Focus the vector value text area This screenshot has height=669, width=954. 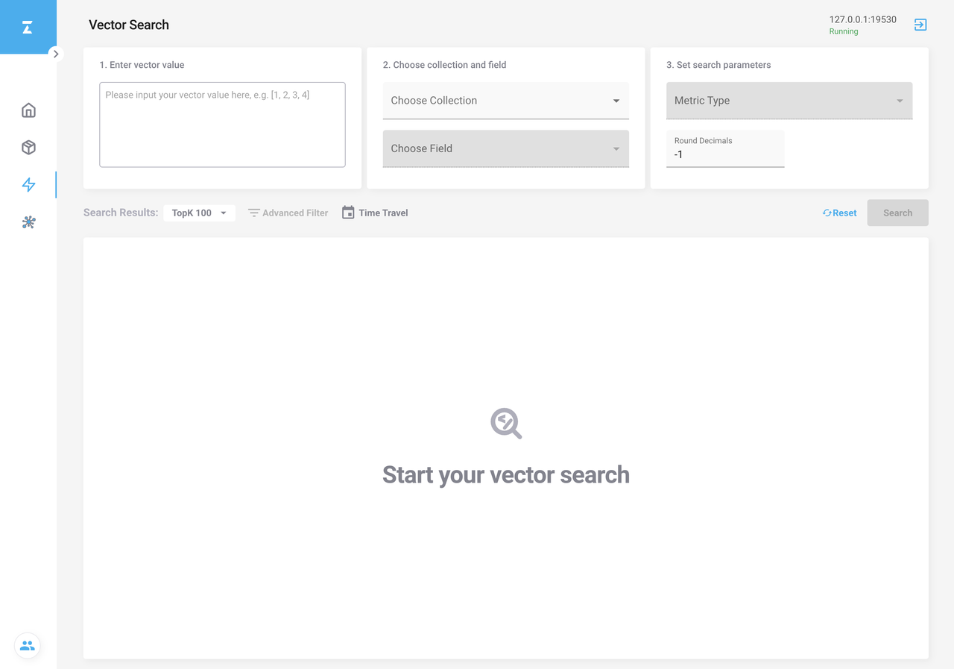point(222,125)
